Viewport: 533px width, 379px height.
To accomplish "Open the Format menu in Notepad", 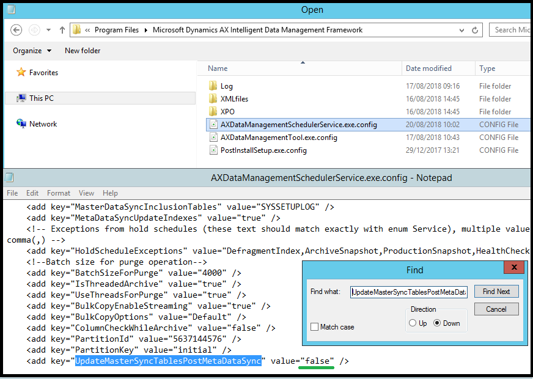I will 59,193.
